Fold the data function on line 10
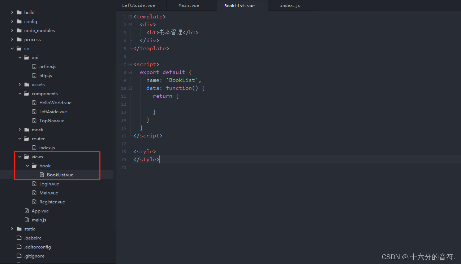461x264 pixels. click(130, 88)
